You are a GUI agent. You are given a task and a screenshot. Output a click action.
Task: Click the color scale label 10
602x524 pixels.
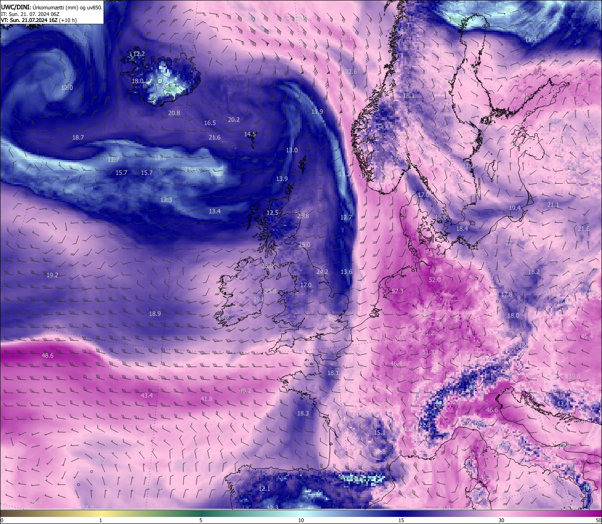point(301,520)
